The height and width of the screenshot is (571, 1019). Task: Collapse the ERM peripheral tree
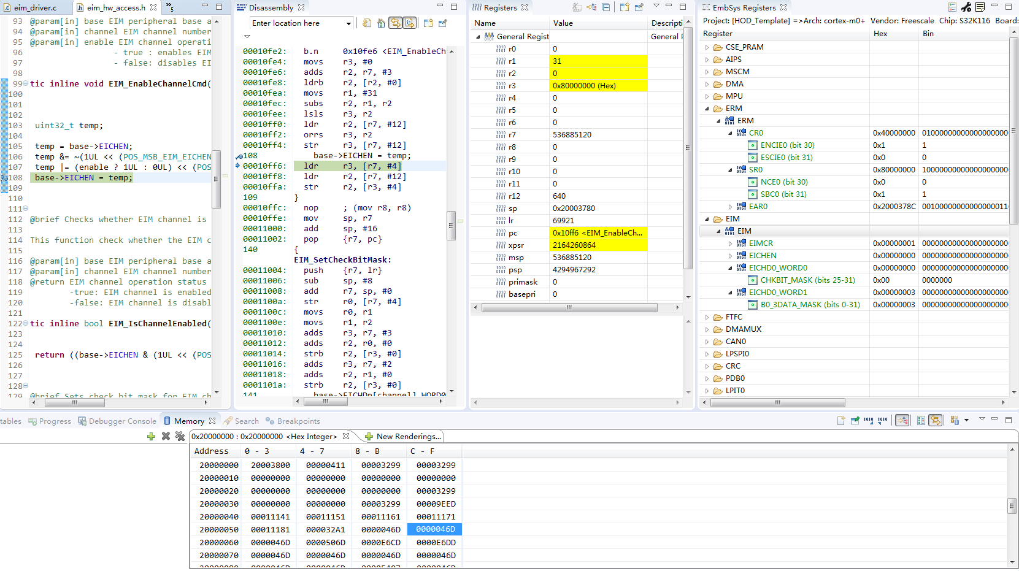click(706, 108)
